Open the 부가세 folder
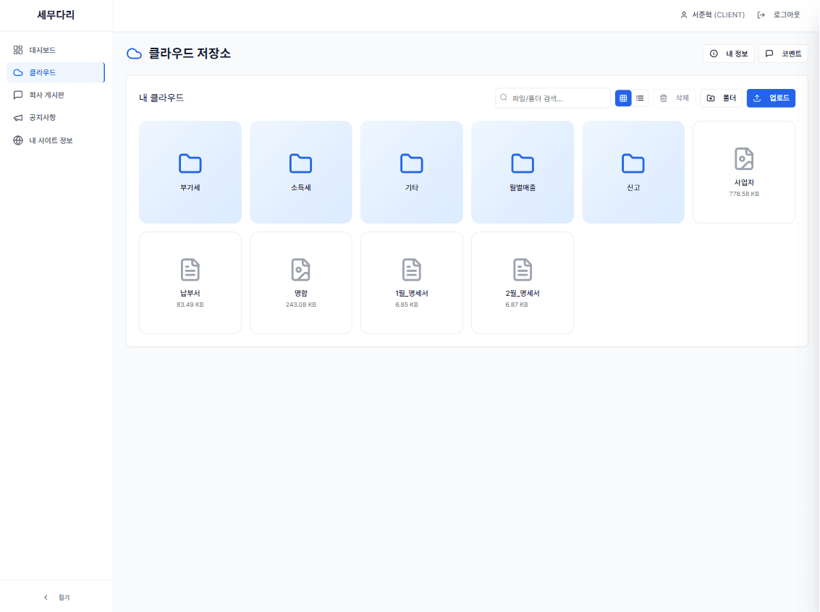Screen dimensions: 820x612 pyautogui.click(x=190, y=171)
